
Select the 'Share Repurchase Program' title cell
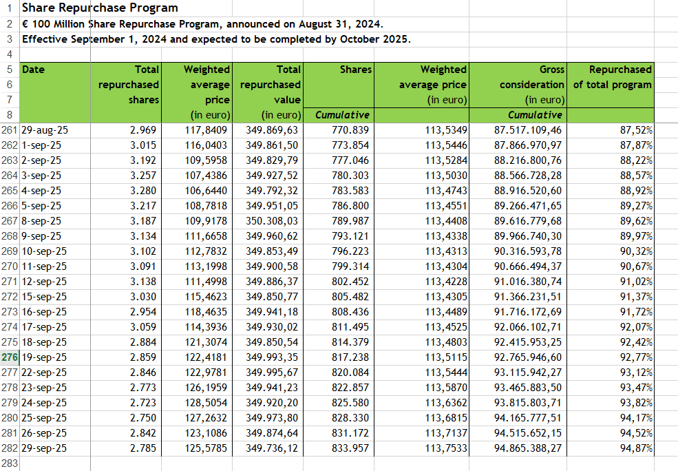coord(100,8)
